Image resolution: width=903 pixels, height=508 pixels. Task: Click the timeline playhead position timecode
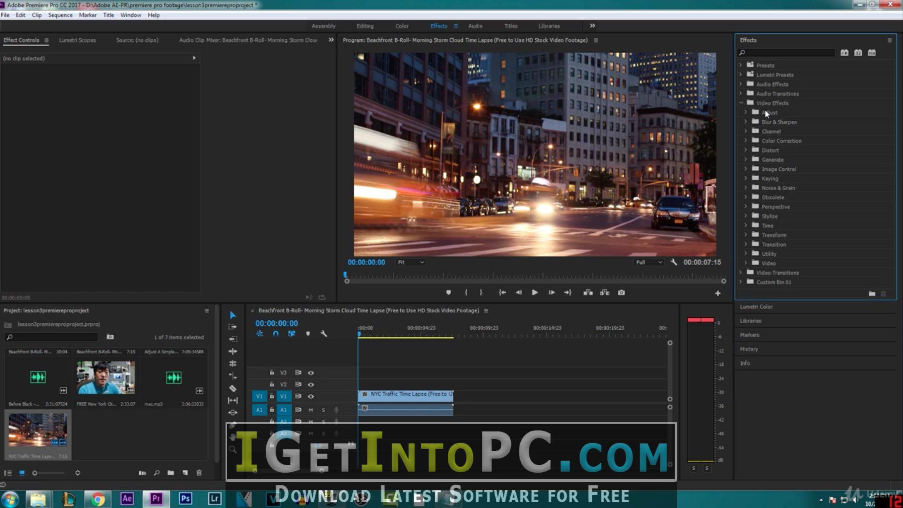[x=276, y=323]
